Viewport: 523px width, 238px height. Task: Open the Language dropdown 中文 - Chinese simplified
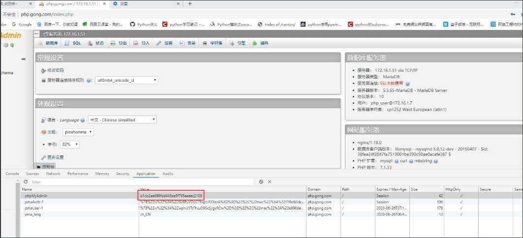(x=123, y=119)
